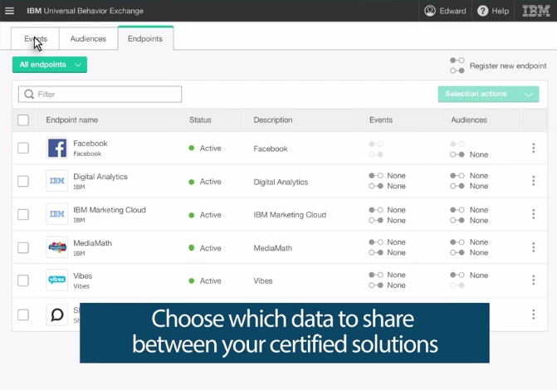Check the Facebook row checkbox

click(x=23, y=148)
